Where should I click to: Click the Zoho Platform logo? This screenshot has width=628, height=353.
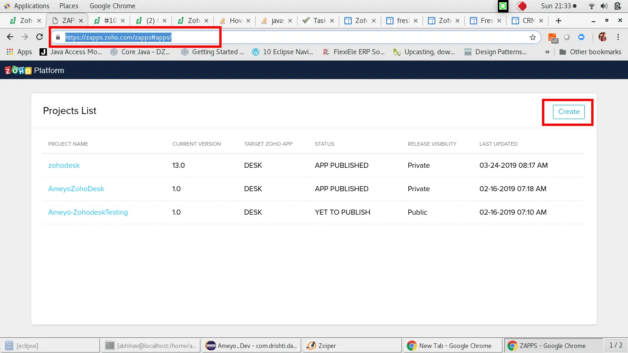[34, 70]
